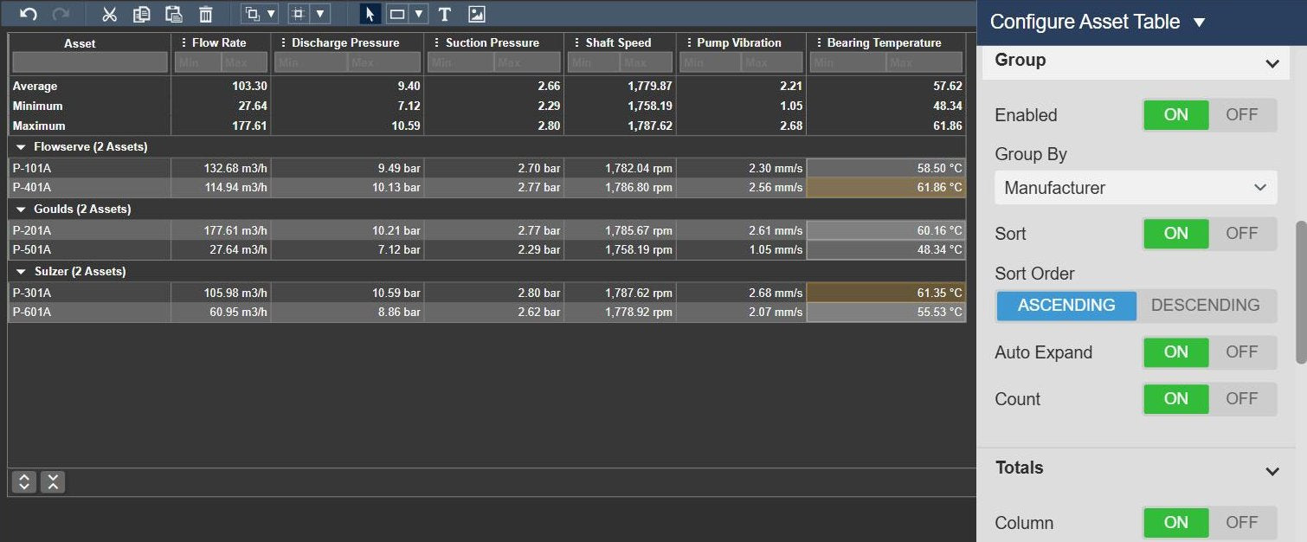This screenshot has width=1307, height=542.
Task: Turn Auto Expand OFF
Action: 1241,352
